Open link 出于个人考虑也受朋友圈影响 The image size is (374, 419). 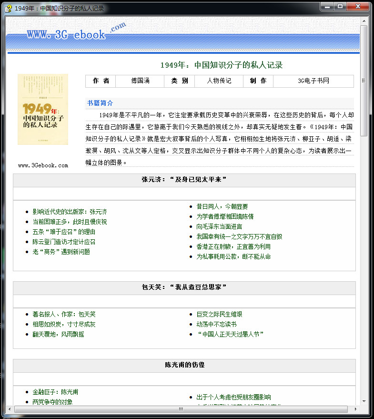(234, 397)
